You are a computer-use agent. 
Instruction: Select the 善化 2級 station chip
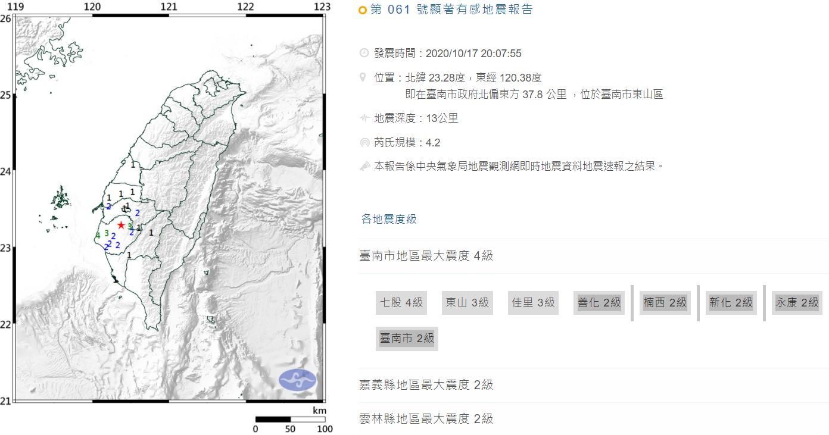(599, 302)
